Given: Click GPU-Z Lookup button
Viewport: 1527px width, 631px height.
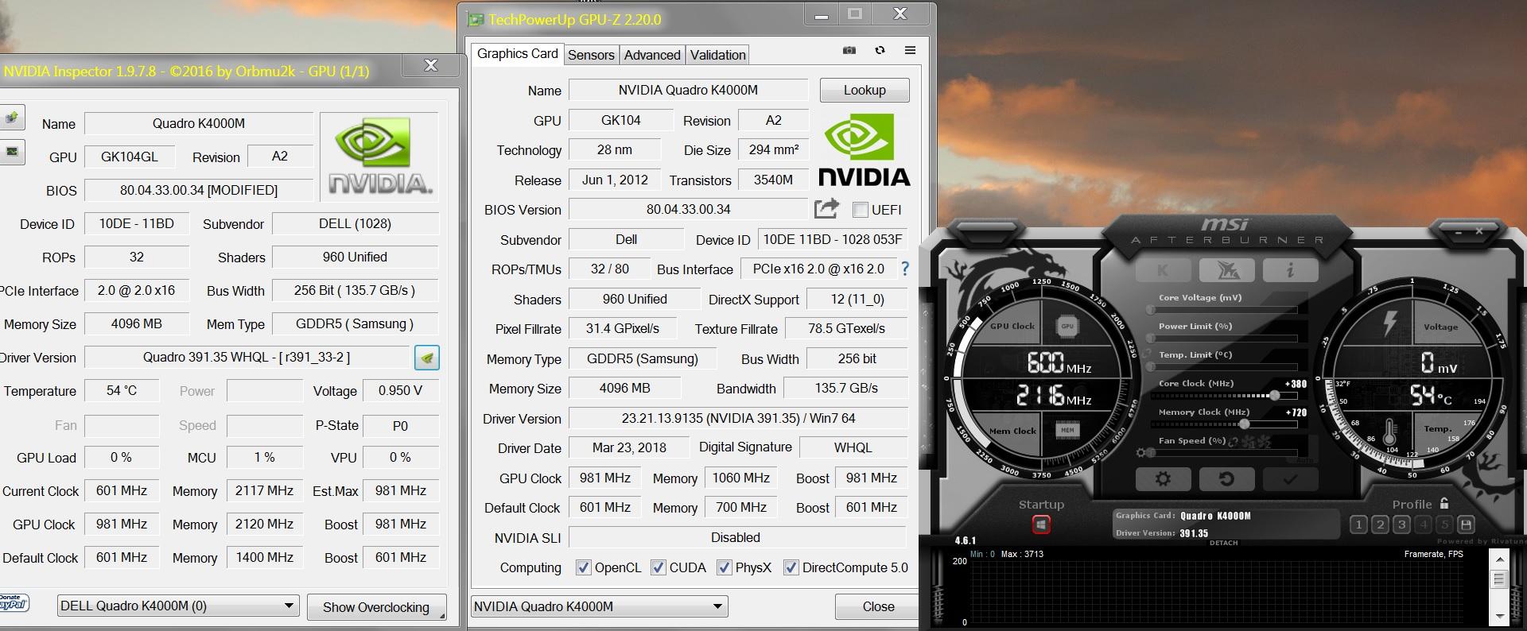Looking at the screenshot, I should (865, 90).
